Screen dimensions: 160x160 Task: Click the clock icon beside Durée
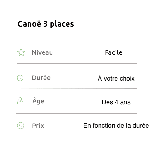pos(20,78)
